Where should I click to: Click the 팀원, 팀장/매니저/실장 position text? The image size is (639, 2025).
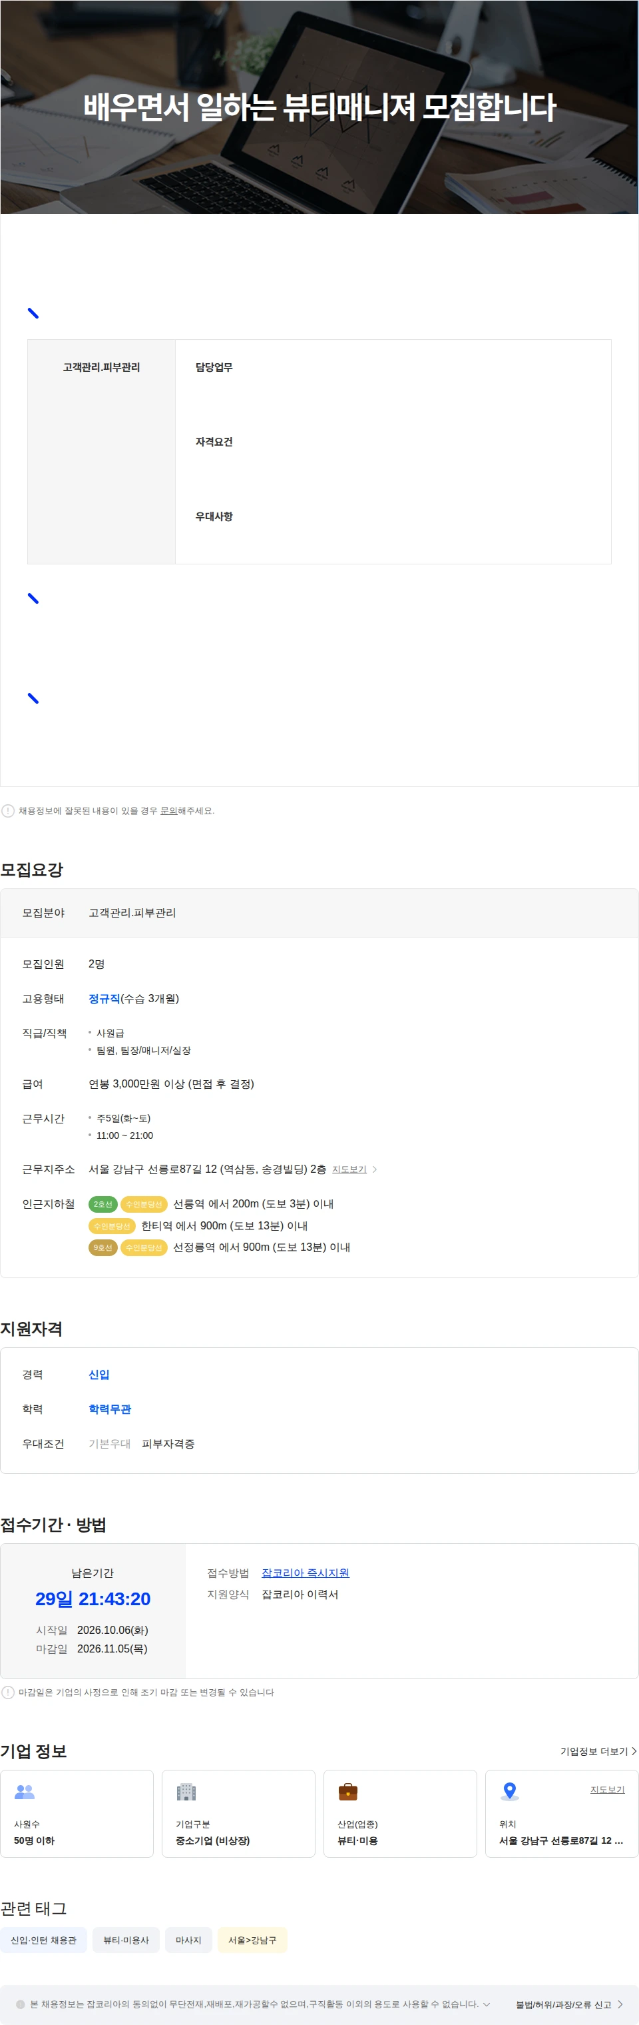(x=144, y=1050)
